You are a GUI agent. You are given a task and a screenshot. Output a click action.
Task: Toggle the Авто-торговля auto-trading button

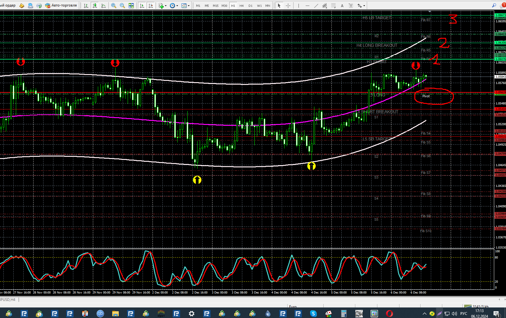point(61,6)
